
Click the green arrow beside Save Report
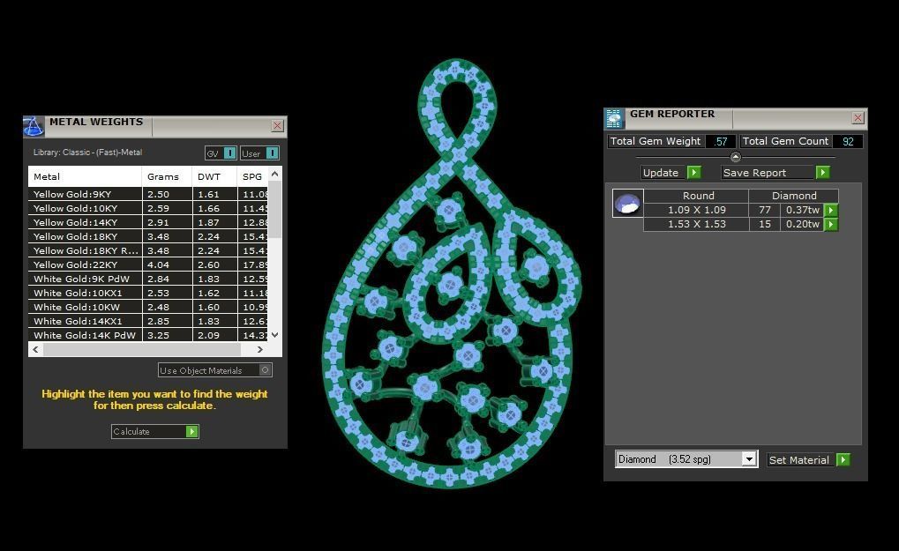pos(823,173)
